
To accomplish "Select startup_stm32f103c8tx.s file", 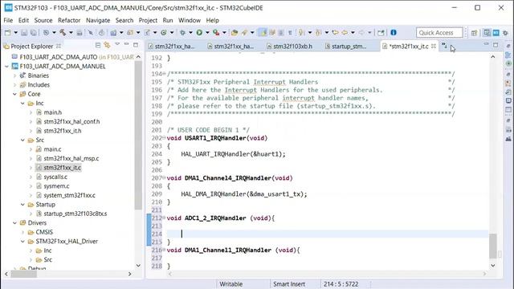I will point(75,214).
